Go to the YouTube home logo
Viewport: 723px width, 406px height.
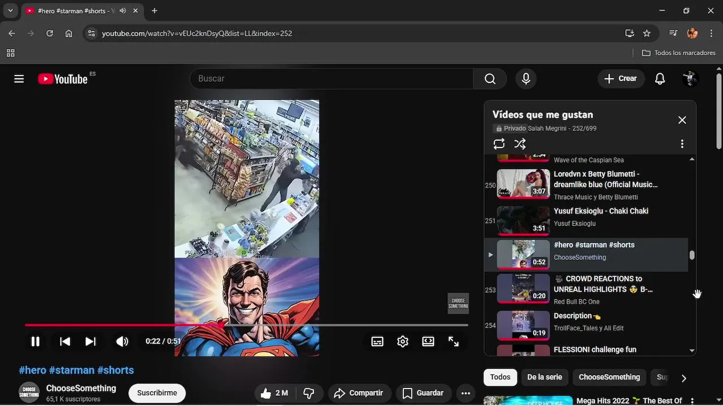[x=63, y=79]
